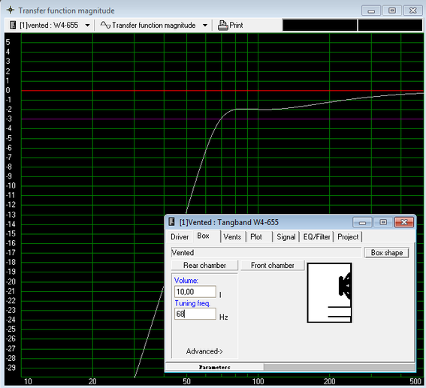Select the EQ/Filter tab
Image resolution: width=426 pixels, height=388 pixels.
tap(316, 237)
